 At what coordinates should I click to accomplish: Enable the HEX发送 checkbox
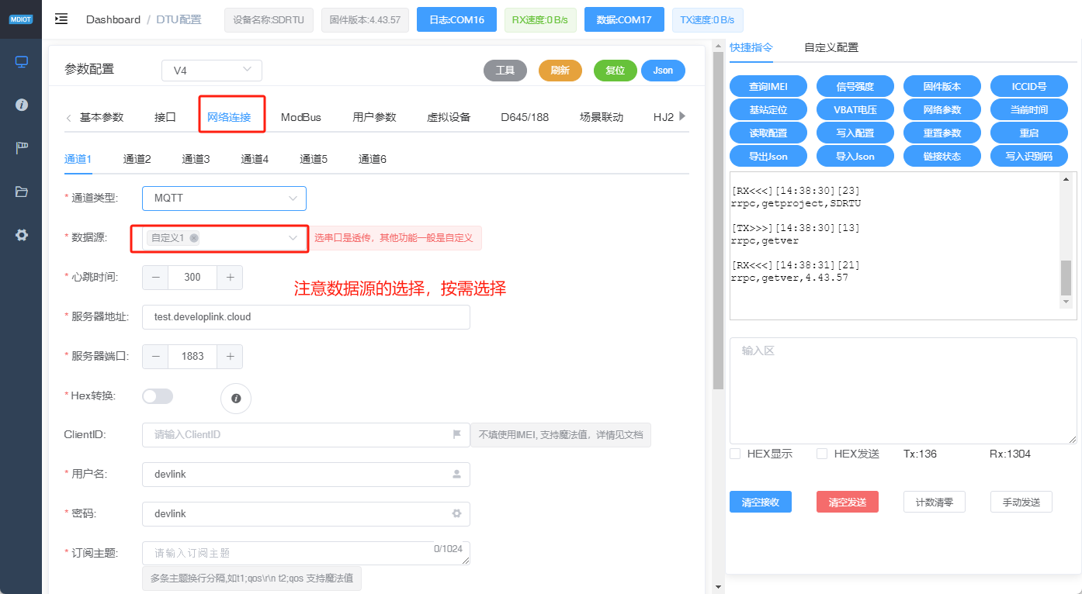[822, 454]
